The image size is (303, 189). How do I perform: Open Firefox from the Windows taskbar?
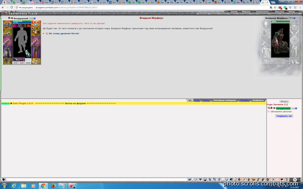tap(53, 186)
